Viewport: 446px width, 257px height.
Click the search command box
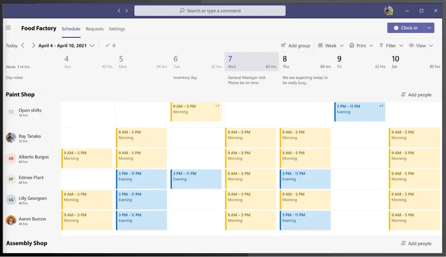click(210, 11)
